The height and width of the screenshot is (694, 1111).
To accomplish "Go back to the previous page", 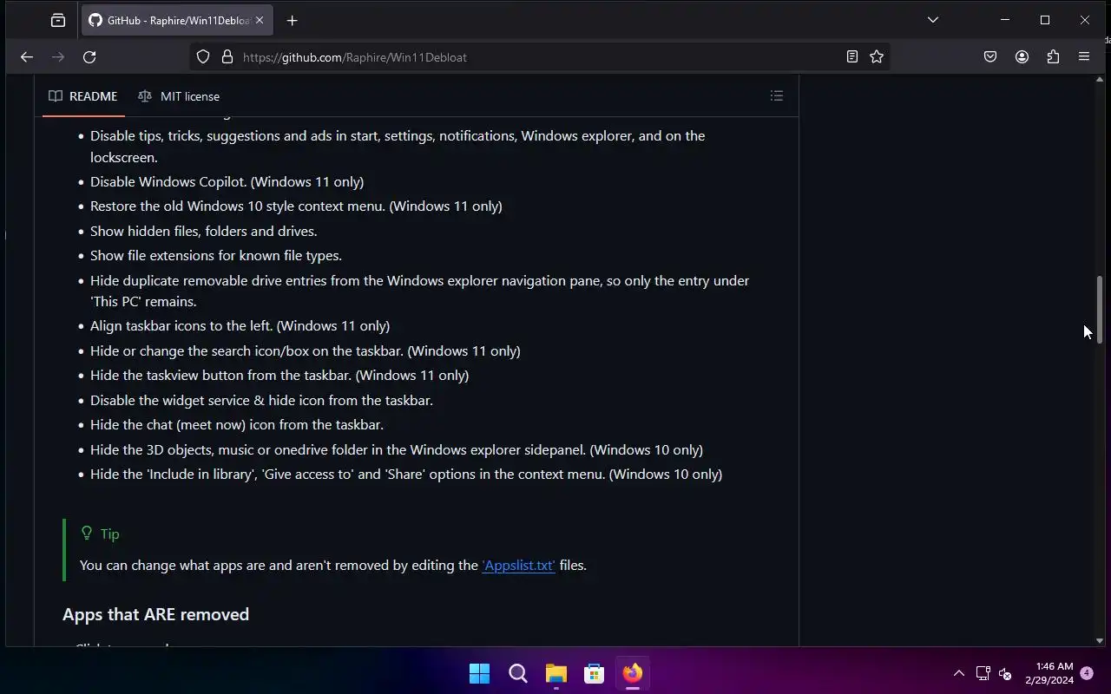I will coord(27,57).
